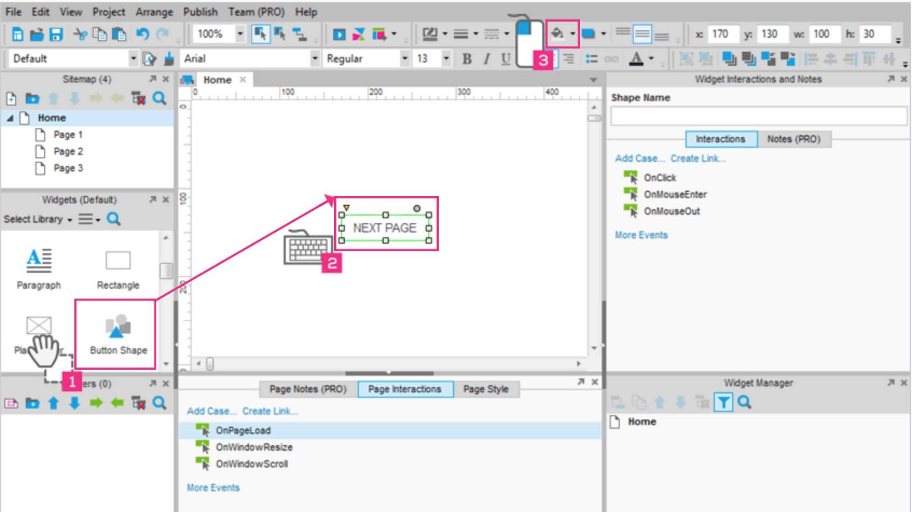This screenshot has width=912, height=512.
Task: Toggle Italic text formatting
Action: point(486,59)
